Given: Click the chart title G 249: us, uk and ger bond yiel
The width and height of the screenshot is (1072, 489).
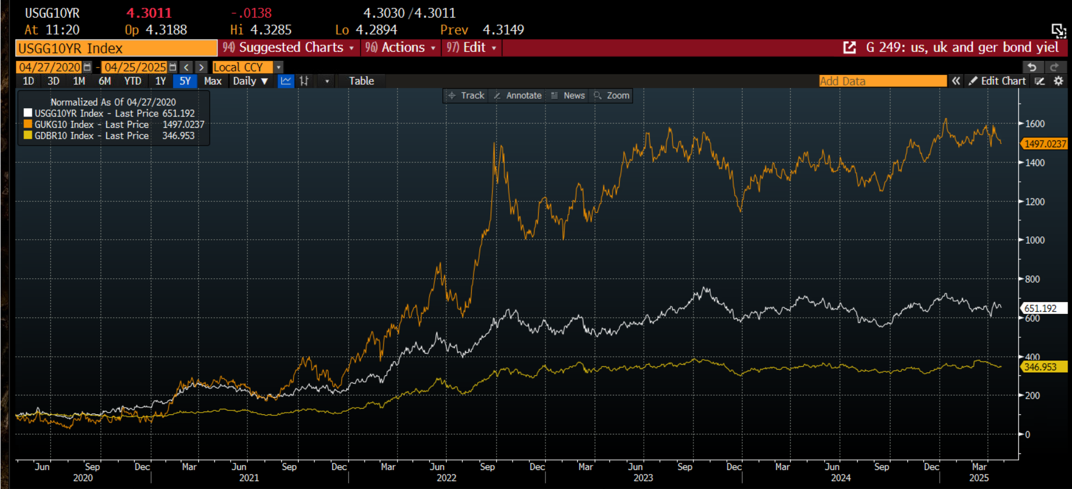Looking at the screenshot, I should (x=962, y=48).
